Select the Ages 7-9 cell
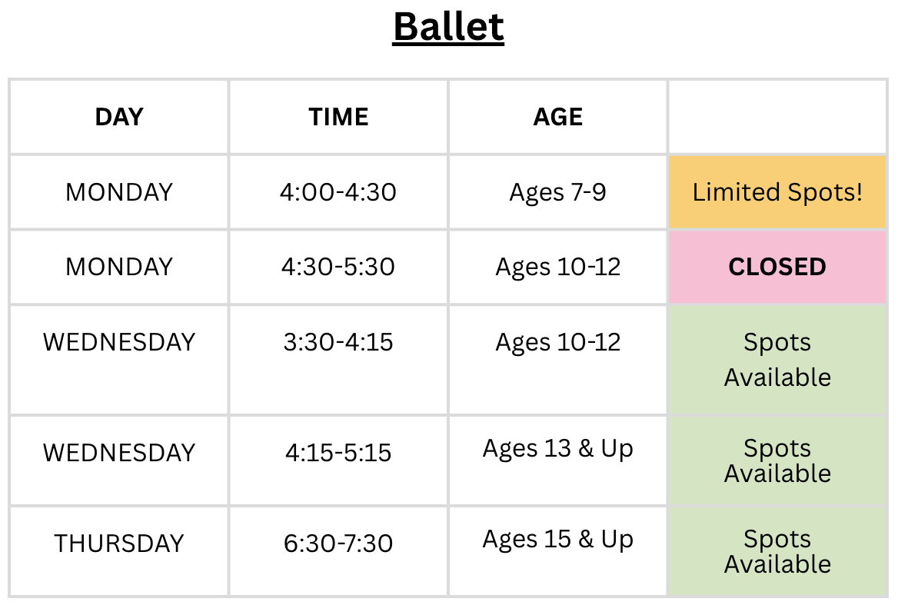The image size is (898, 615). click(x=558, y=192)
